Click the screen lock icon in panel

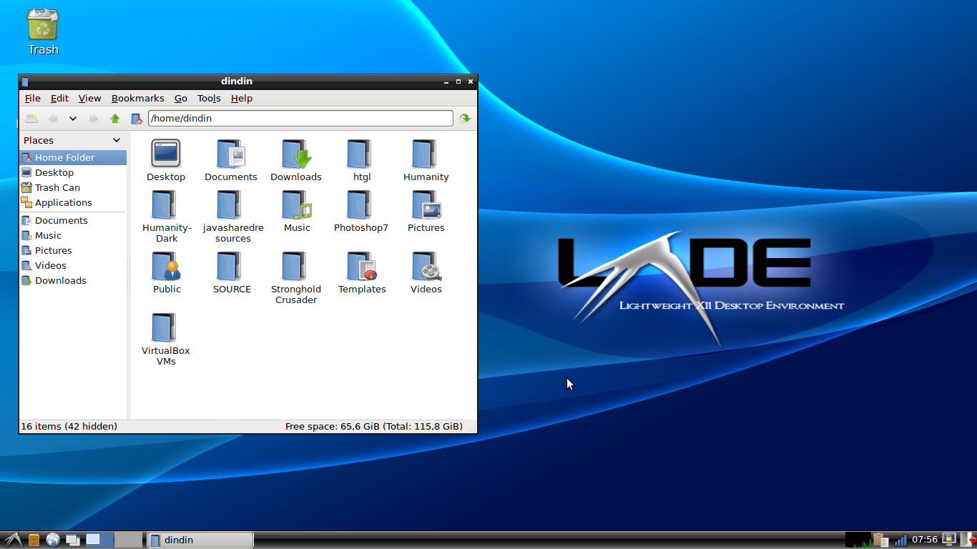(x=949, y=540)
